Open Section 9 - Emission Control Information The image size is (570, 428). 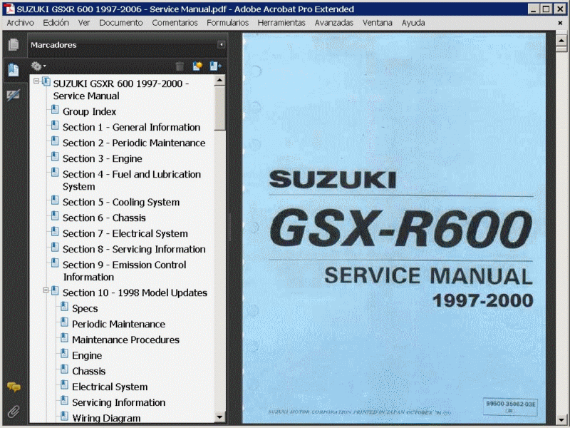pyautogui.click(x=124, y=271)
